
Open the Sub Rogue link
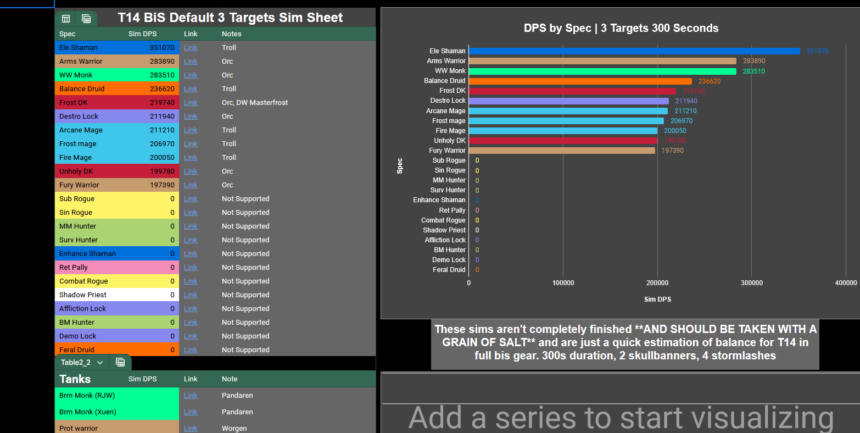(191, 199)
